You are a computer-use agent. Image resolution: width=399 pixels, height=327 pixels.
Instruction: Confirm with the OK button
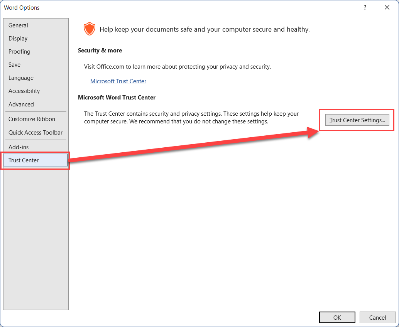tap(337, 317)
